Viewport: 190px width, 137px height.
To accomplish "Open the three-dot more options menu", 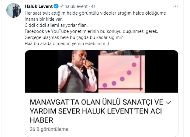I will click(x=175, y=6).
